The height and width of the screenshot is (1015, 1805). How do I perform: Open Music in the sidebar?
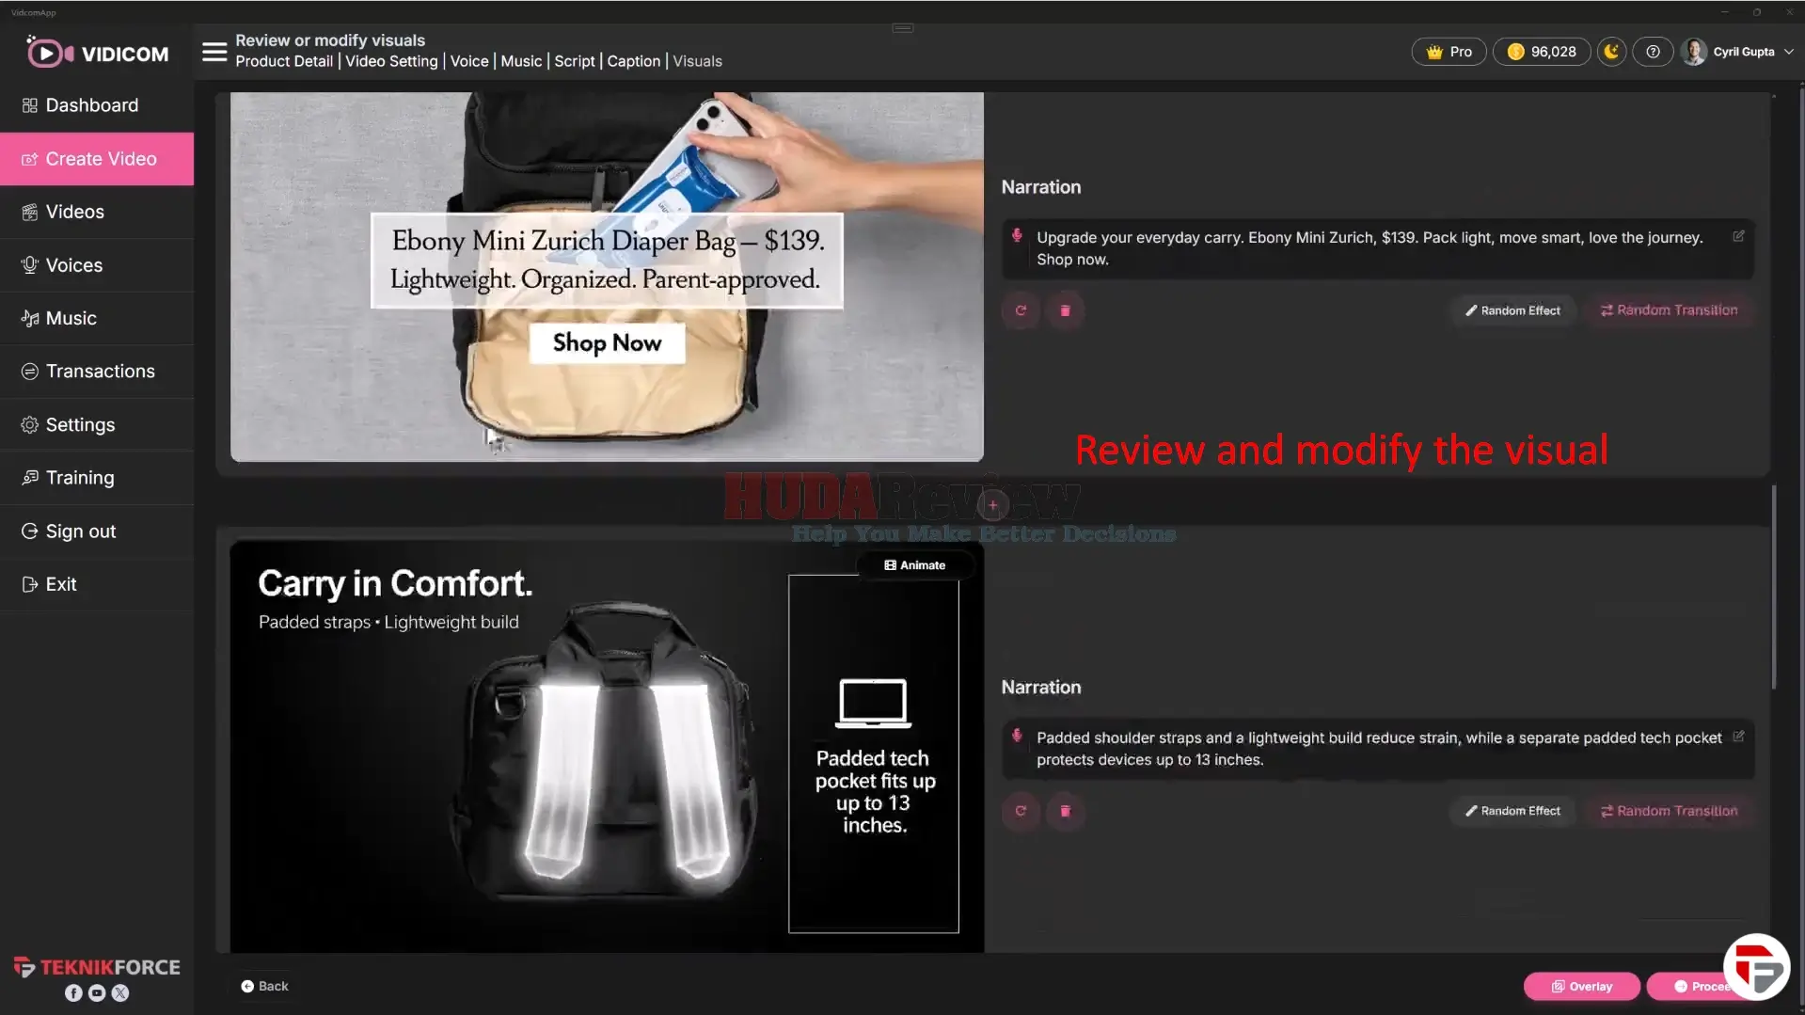click(97, 318)
